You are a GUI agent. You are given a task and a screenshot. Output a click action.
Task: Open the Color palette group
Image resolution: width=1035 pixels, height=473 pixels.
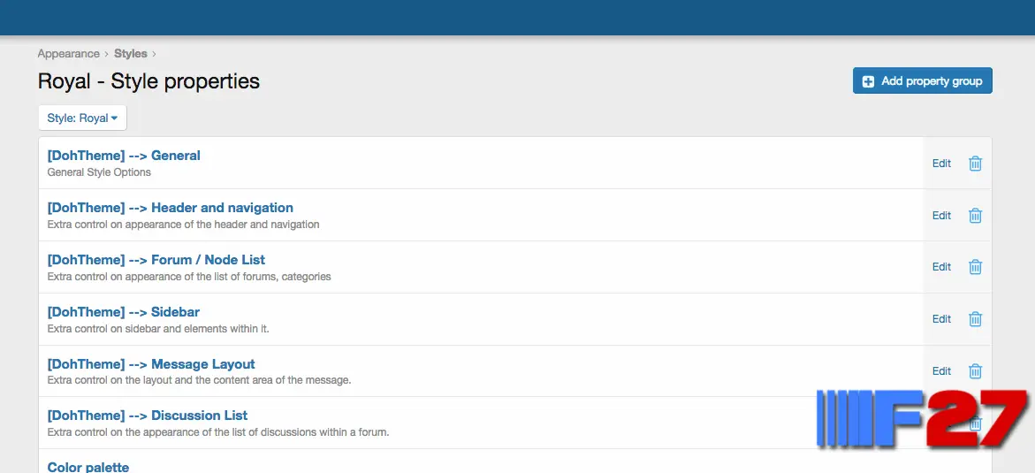pyautogui.click(x=88, y=466)
